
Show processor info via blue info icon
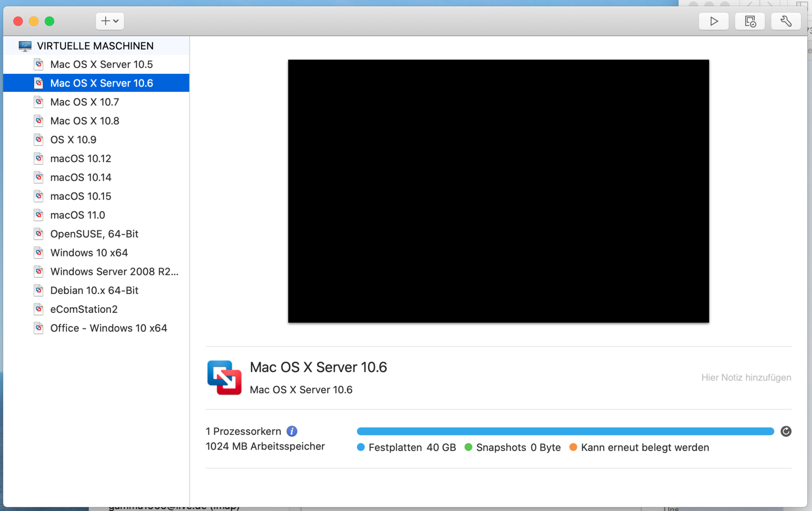pyautogui.click(x=292, y=431)
